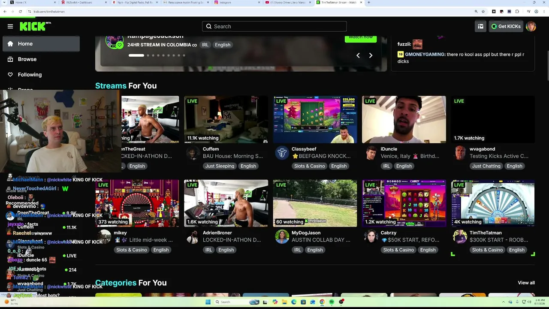The height and width of the screenshot is (309, 549).
Task: Open the user profile avatar menu
Action: (x=531, y=26)
